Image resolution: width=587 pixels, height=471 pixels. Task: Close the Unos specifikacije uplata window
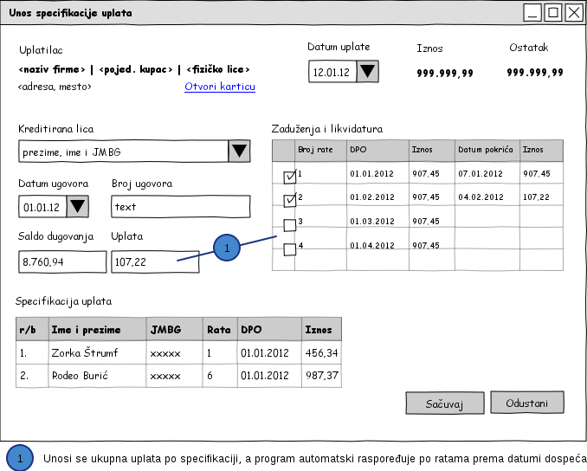coord(571,12)
